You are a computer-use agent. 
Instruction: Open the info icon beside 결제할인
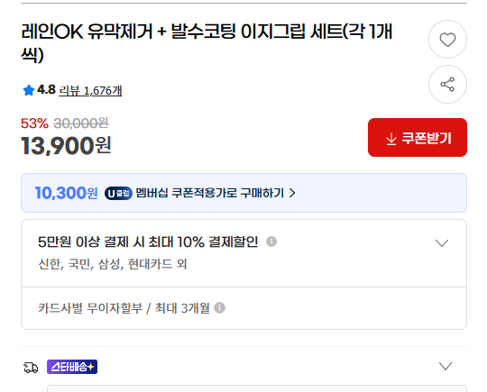[x=271, y=242]
